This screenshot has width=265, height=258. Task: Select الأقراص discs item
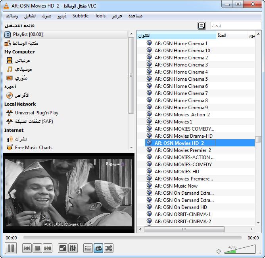(x=18, y=95)
